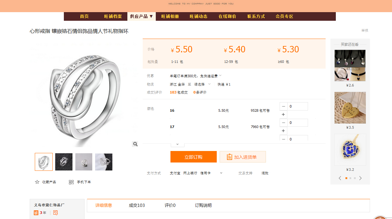Click the plus button for size 16
This screenshot has height=219, width=392.
pos(283,114)
